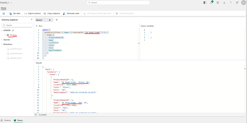Open the notifications bell icon
This screenshot has height=123, width=247.
point(211,3)
